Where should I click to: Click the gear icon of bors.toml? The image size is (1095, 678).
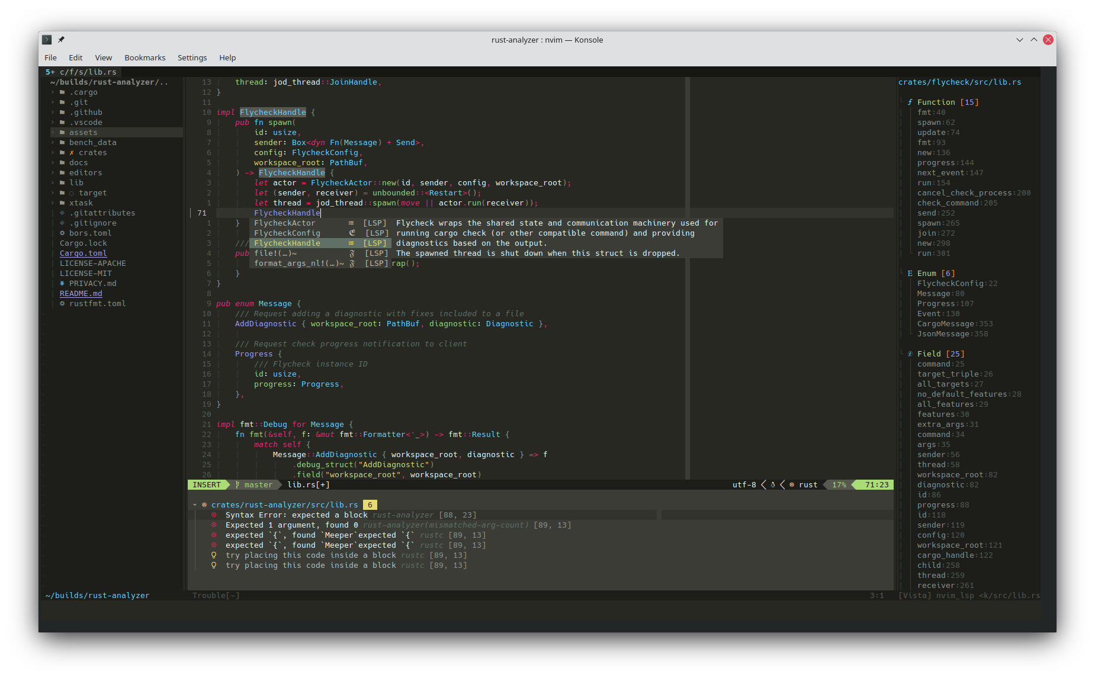point(62,233)
